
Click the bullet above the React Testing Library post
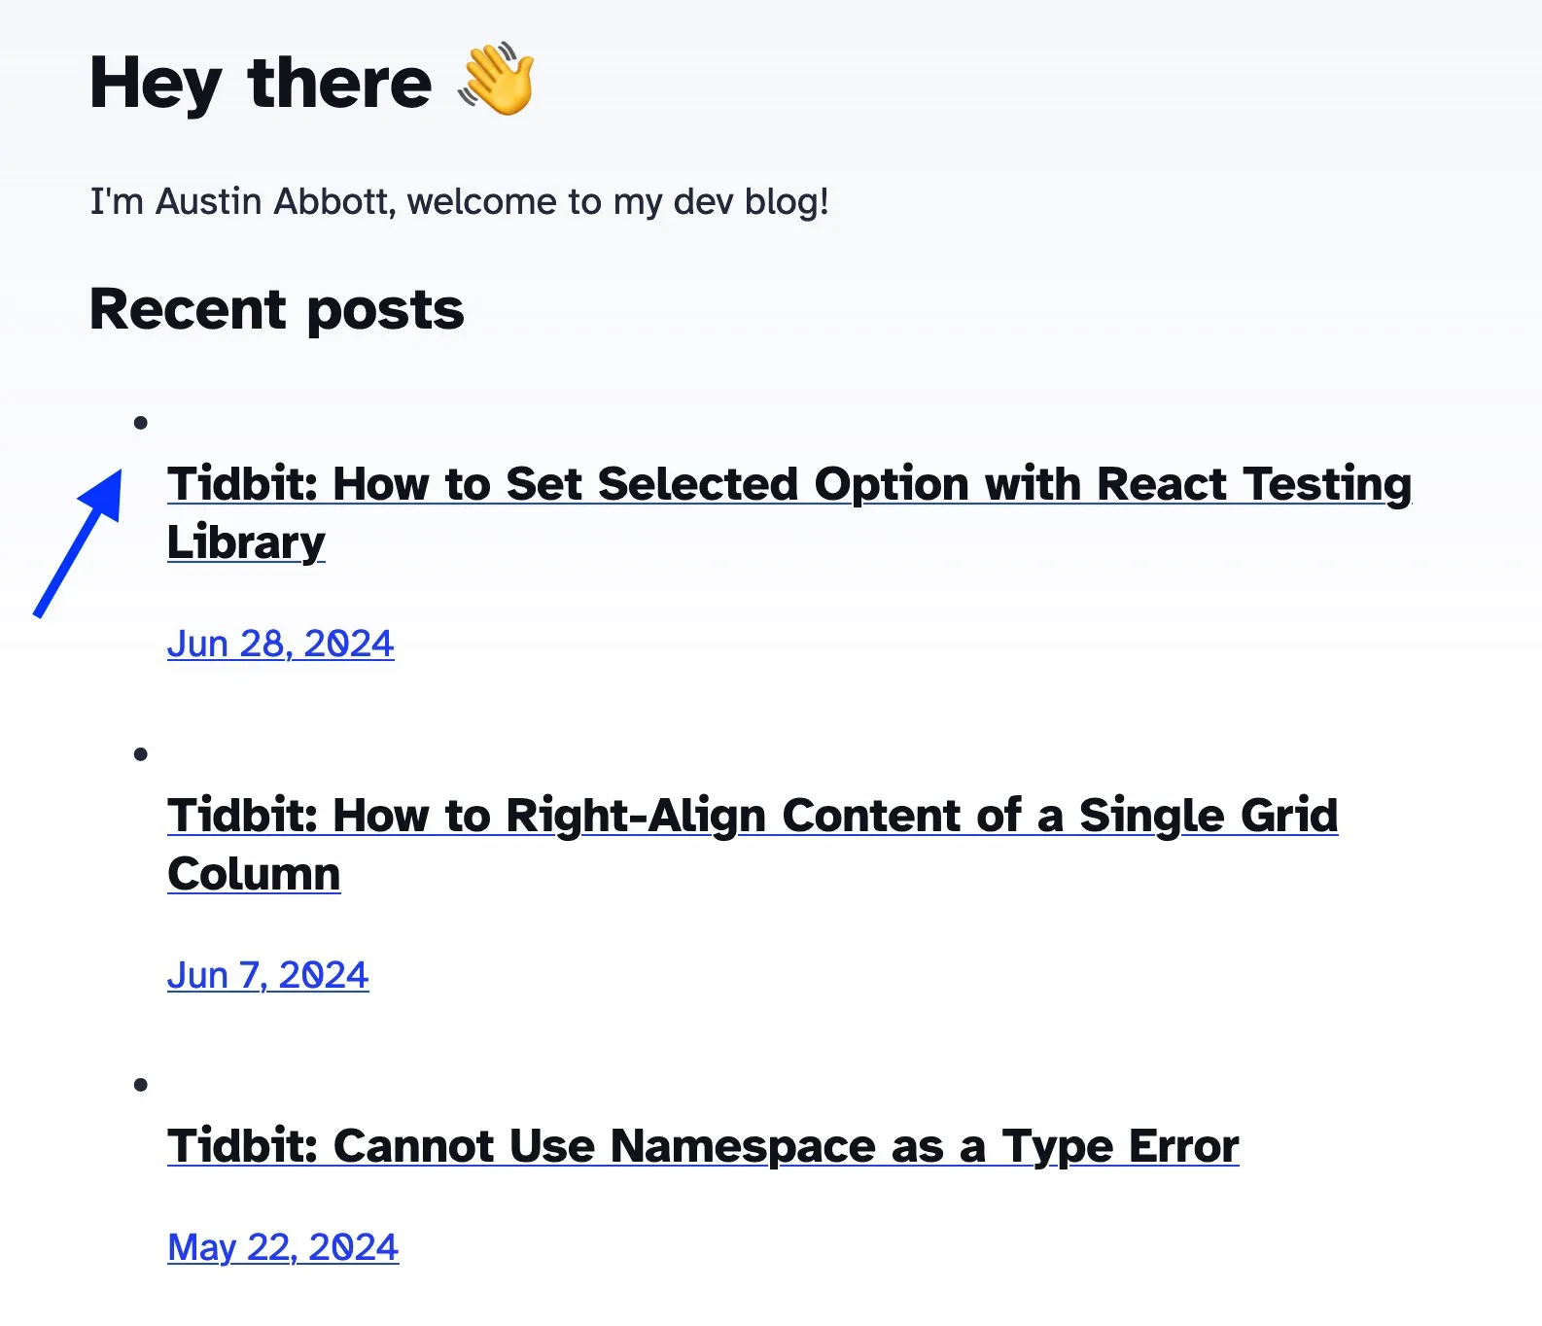(141, 422)
